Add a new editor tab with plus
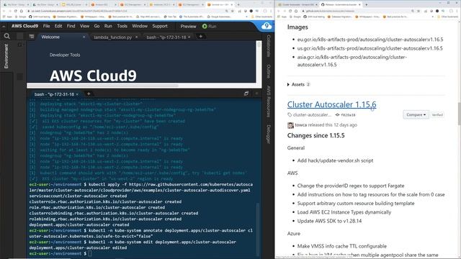Image resolution: width=461 pixels, height=259 pixels. point(201,37)
